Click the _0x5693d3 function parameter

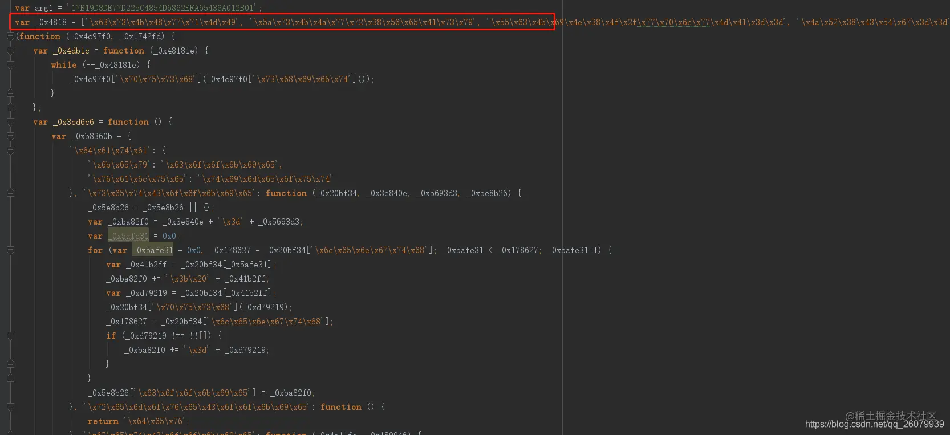click(x=437, y=193)
